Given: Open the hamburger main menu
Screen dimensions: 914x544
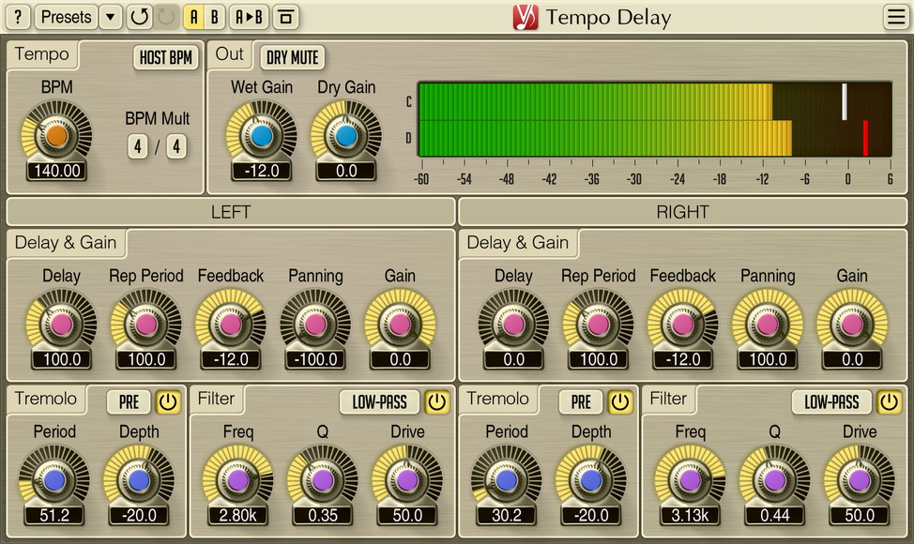Looking at the screenshot, I should (x=896, y=18).
